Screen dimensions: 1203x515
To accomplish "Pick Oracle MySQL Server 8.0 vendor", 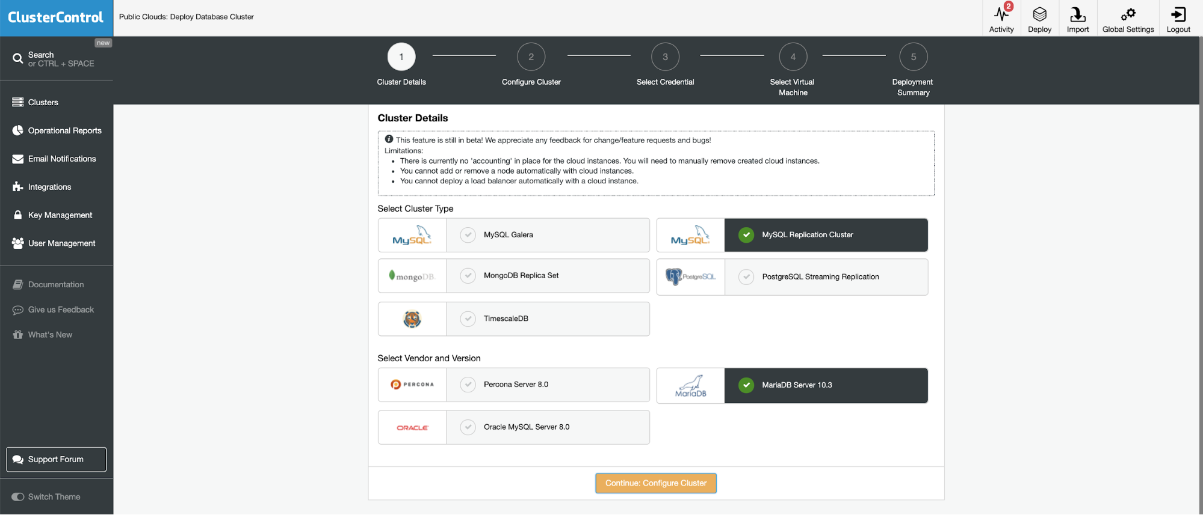I will point(514,427).
